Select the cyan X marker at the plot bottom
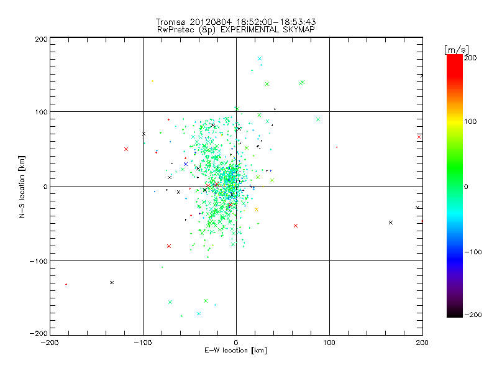Viewport: 497px width, 373px height. point(199,314)
